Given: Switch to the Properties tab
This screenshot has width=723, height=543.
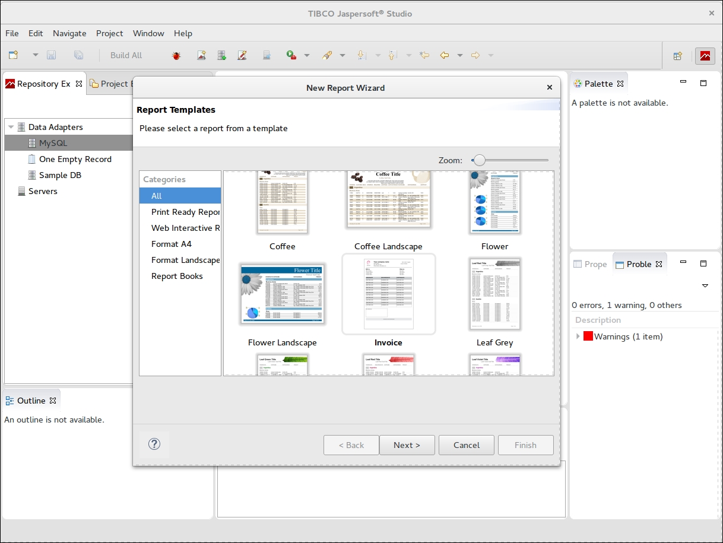Looking at the screenshot, I should pyautogui.click(x=591, y=264).
